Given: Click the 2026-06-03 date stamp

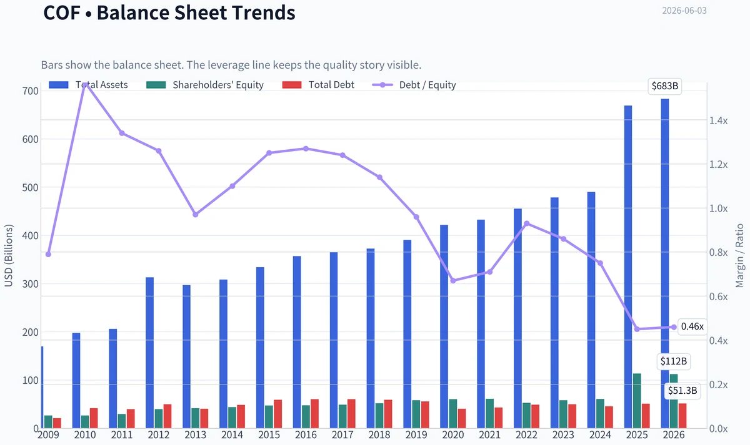Looking at the screenshot, I should [684, 11].
